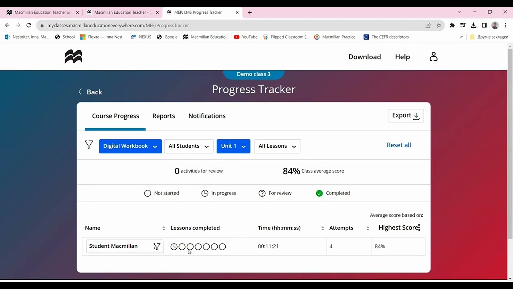Image resolution: width=513 pixels, height=289 pixels.
Task: Click the In progress legend clock icon
Action: coord(205,193)
